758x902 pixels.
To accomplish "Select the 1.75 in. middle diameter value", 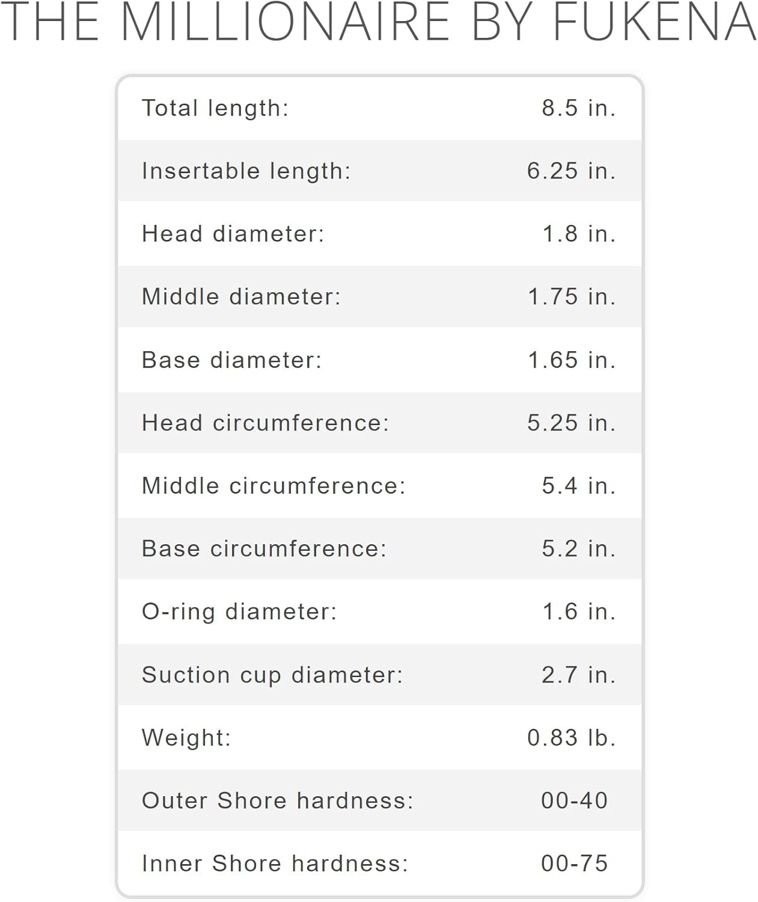I will click(572, 296).
